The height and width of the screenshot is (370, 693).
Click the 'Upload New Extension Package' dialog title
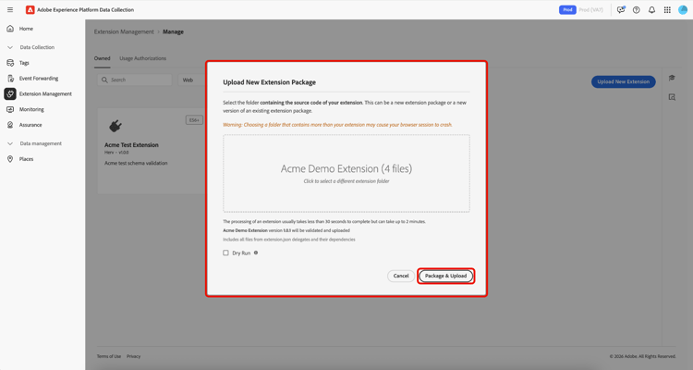tap(269, 82)
